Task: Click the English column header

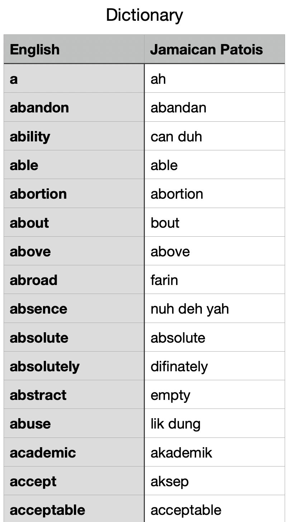Action: [35, 49]
